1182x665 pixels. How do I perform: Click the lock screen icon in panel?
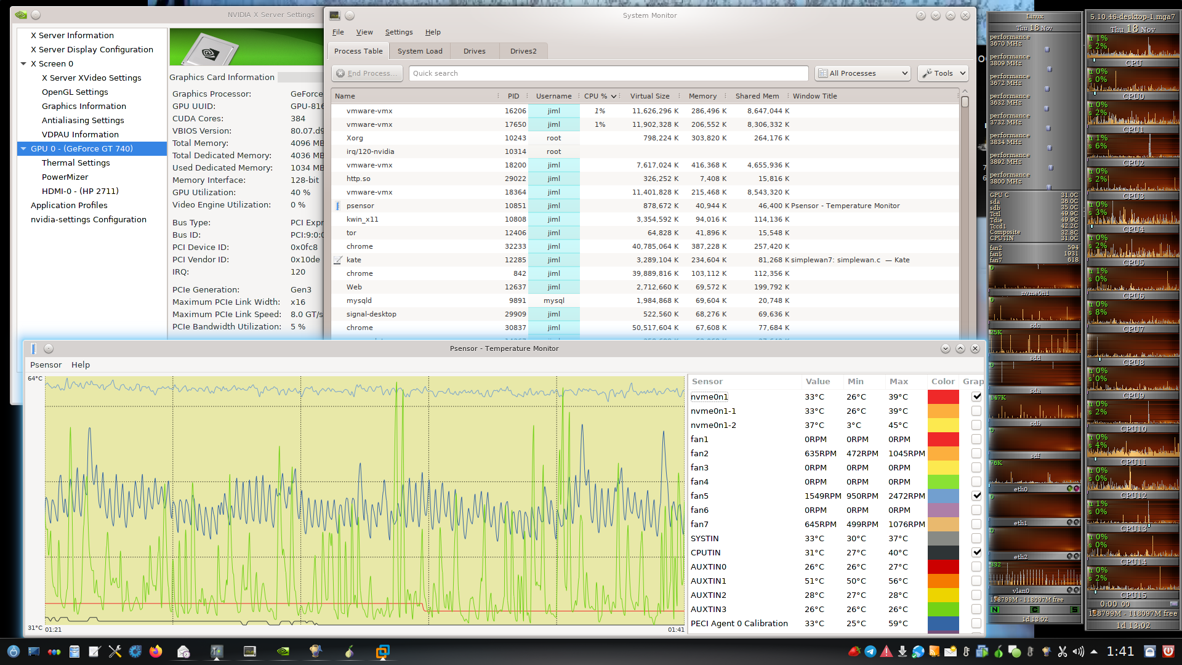point(1150,651)
